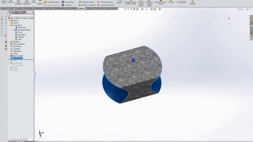Expand the Cut-Revolve1 feature
The image size is (253, 142).
[x=9, y=58]
